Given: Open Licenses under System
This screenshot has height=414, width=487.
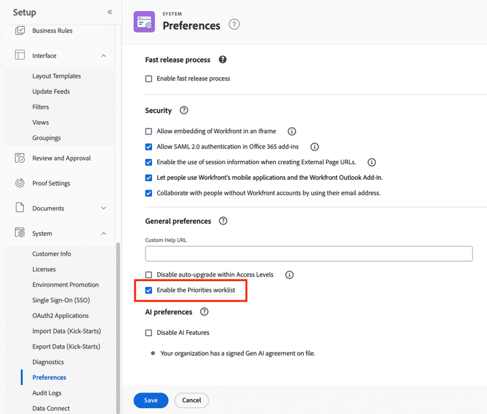Looking at the screenshot, I should tap(44, 269).
